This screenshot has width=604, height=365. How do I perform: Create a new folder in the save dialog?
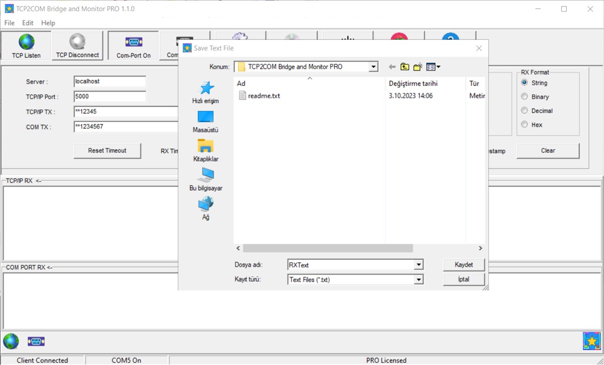coord(417,66)
